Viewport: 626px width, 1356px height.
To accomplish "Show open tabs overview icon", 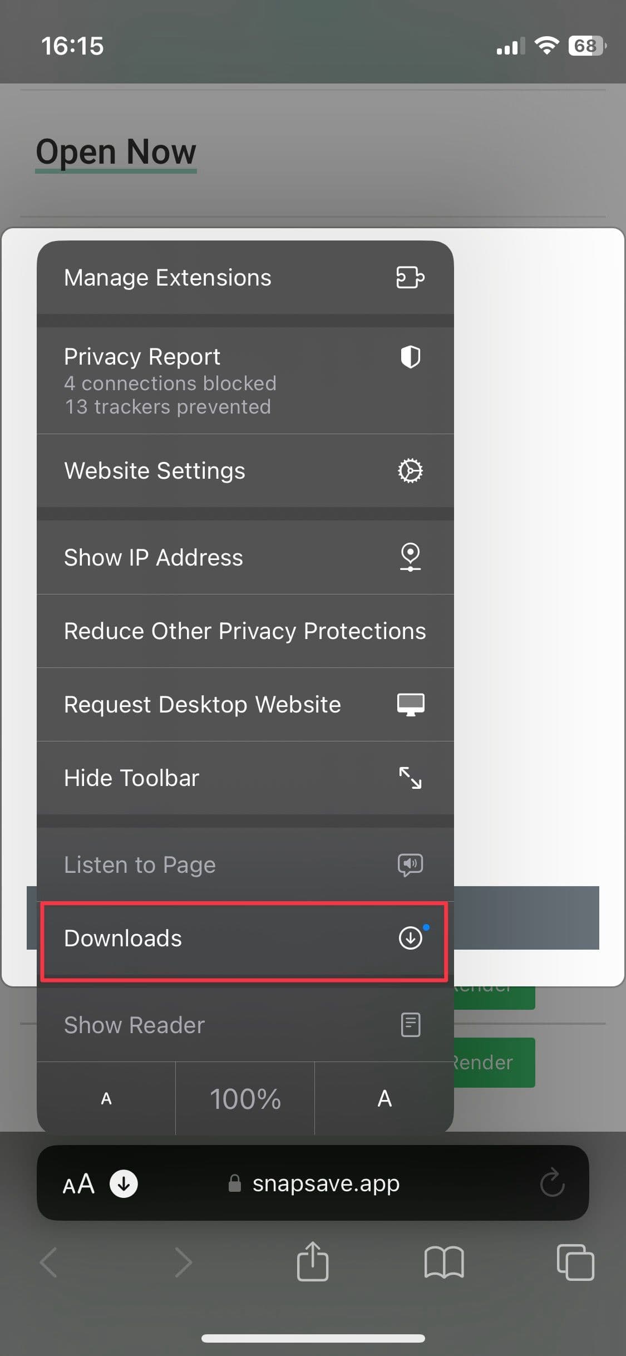I will coord(575,1262).
